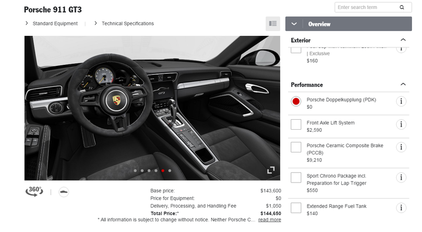Click the read more link
Viewport: 422px width, 232px height.
pos(270,220)
